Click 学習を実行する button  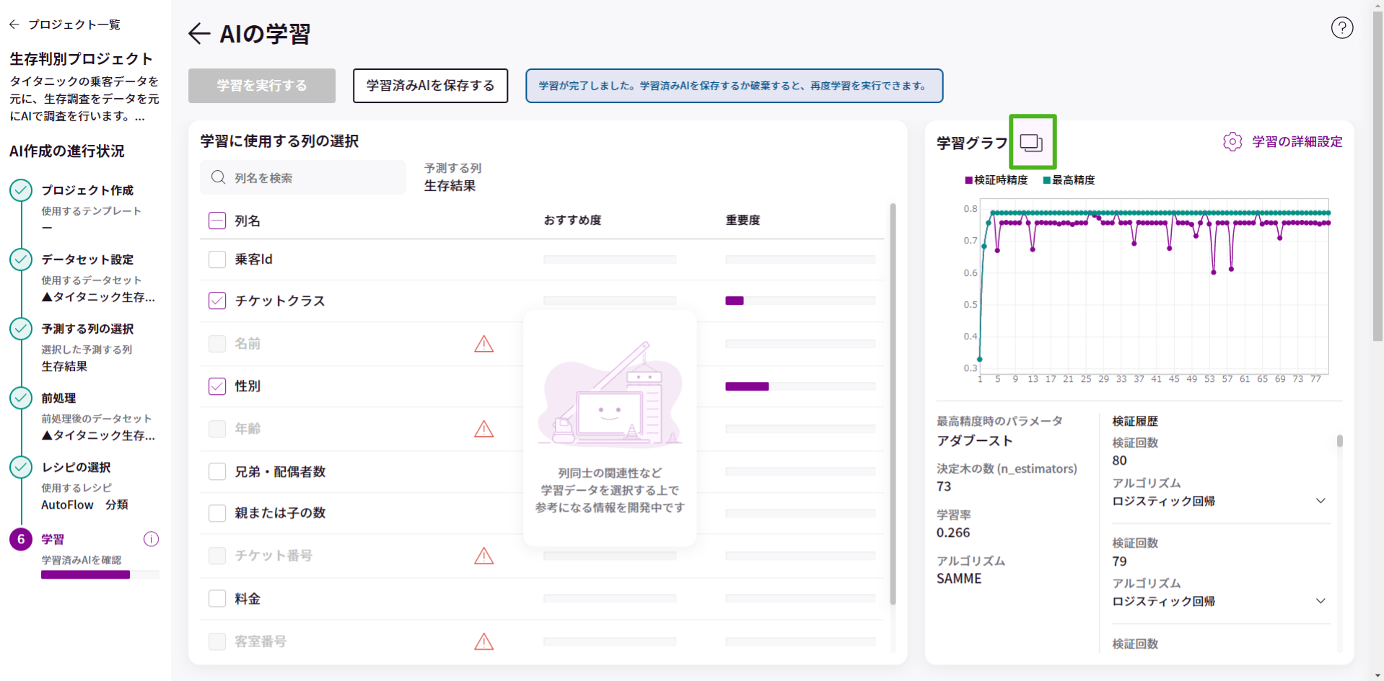(262, 86)
